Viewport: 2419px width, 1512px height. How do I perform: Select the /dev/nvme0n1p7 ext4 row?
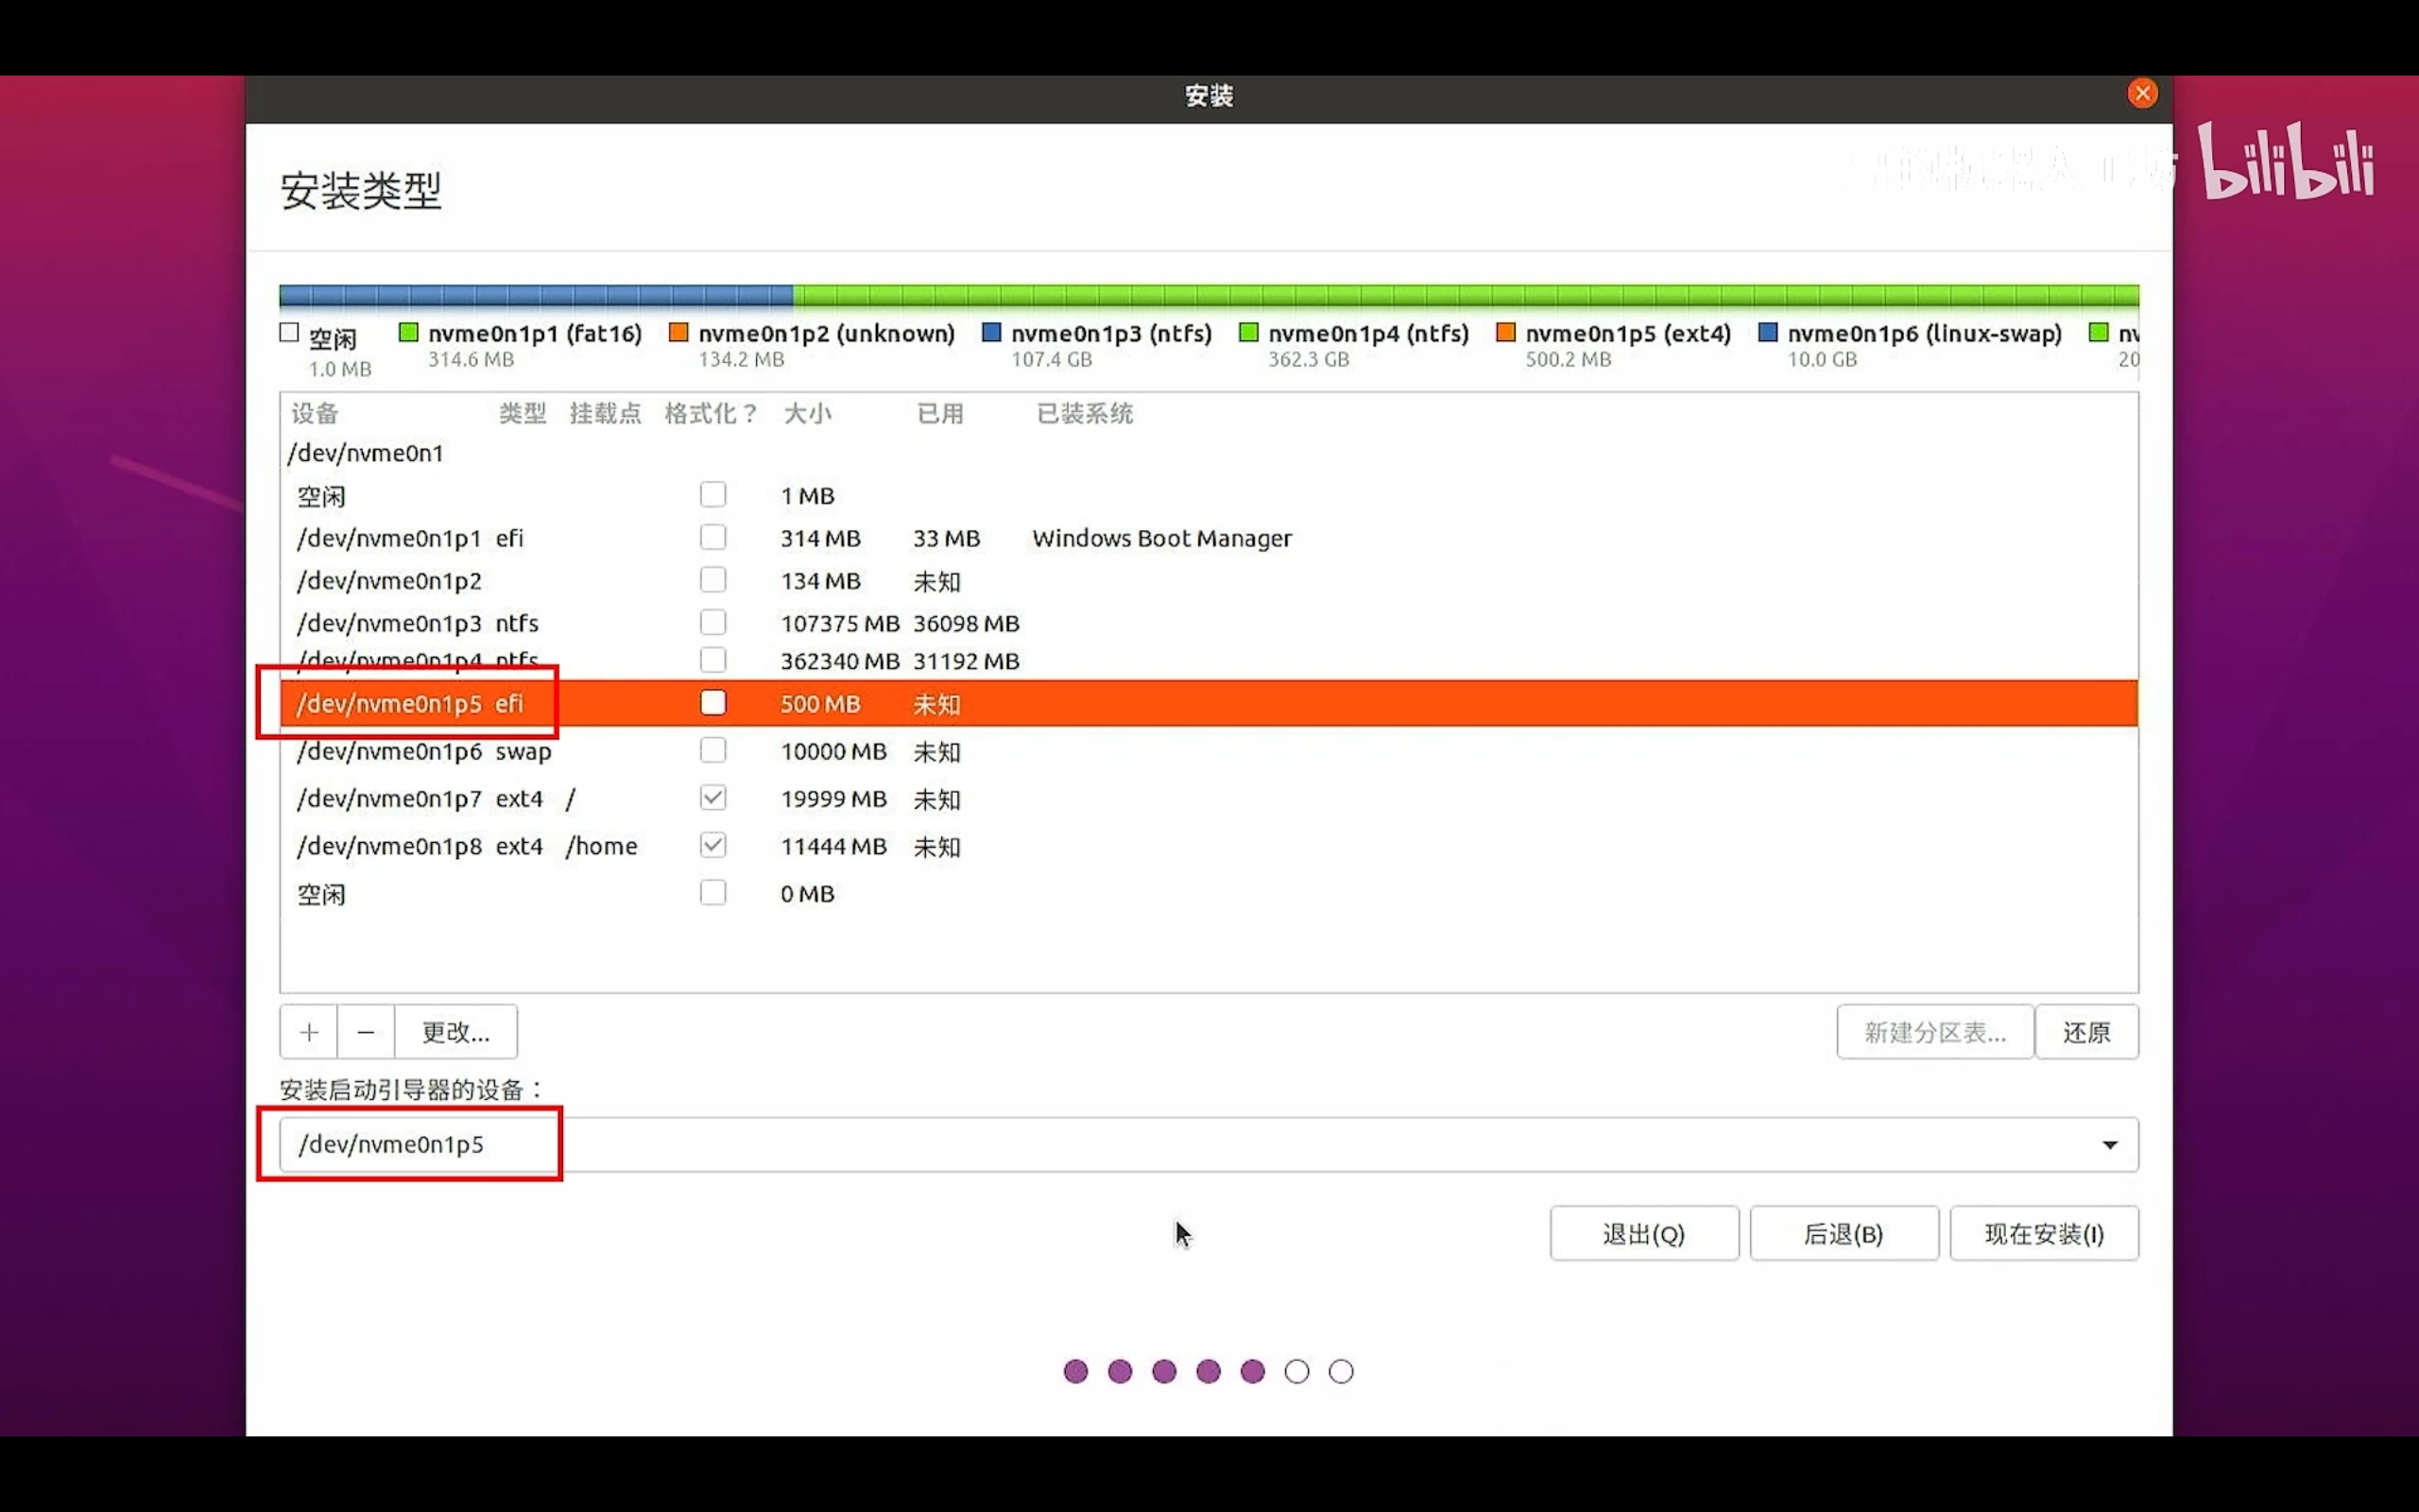[1209, 799]
